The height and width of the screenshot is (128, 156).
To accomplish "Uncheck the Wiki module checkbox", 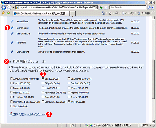I will click(x=69, y=102).
